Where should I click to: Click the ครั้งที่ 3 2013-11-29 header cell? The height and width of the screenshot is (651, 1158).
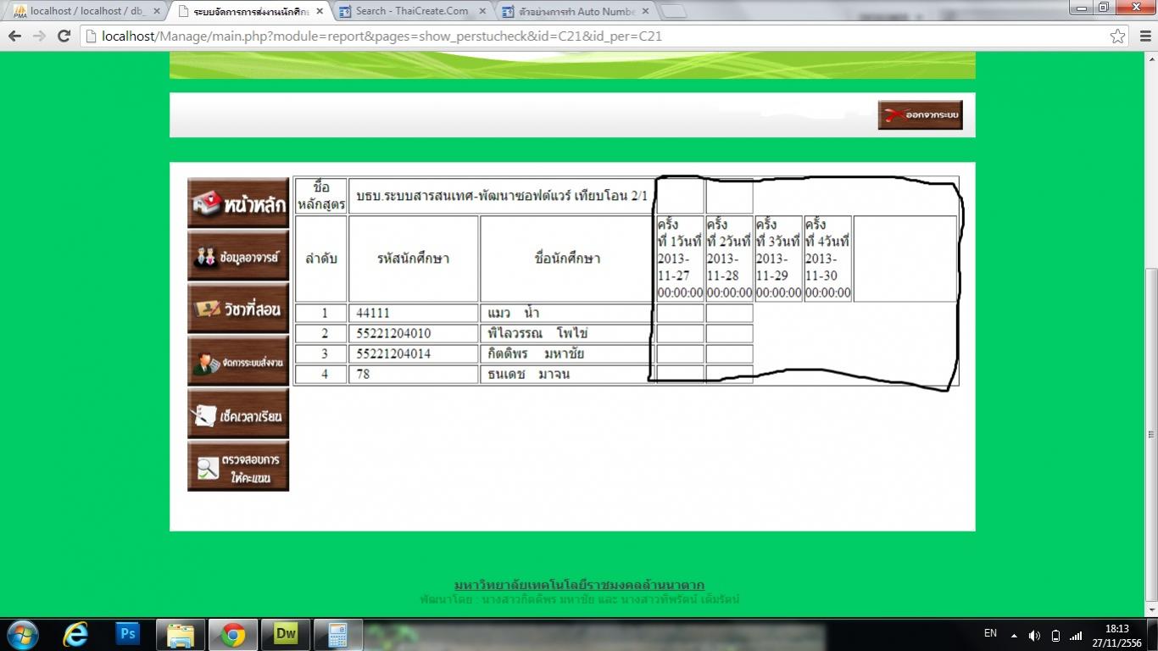click(778, 259)
